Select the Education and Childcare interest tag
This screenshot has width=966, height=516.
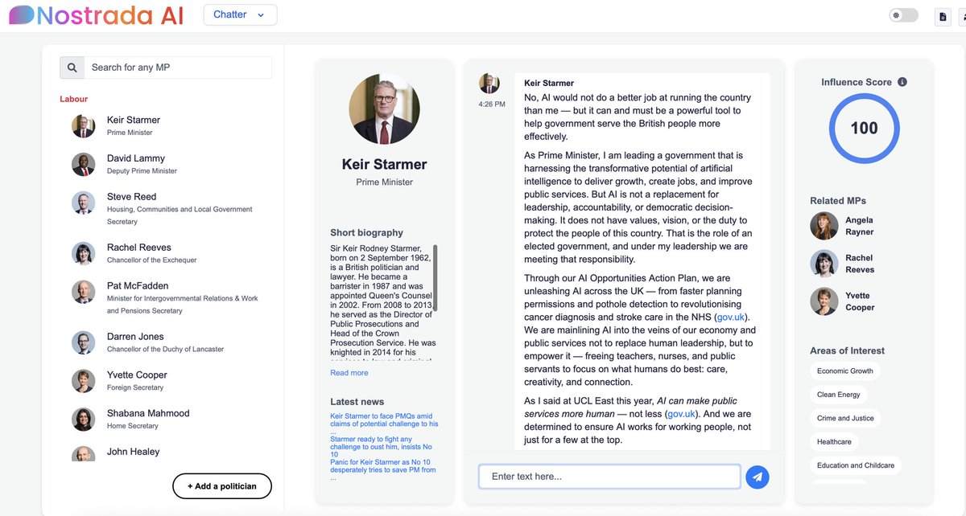pyautogui.click(x=856, y=465)
